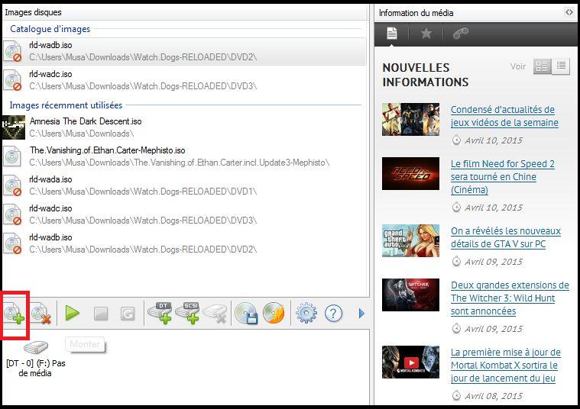Open the news document tab
580x409 pixels.
(392, 34)
